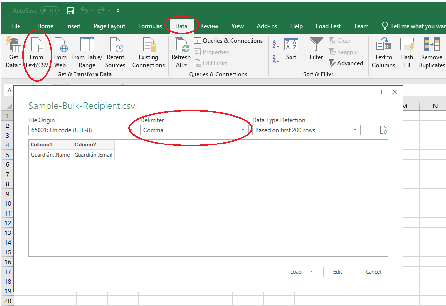Click the From Text/CSV icon
The height and width of the screenshot is (306, 446).
(x=37, y=46)
